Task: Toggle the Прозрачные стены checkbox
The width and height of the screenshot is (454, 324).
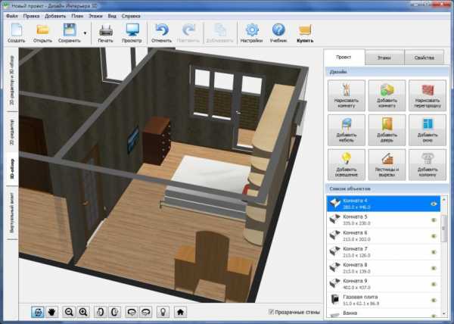Action: 272,311
